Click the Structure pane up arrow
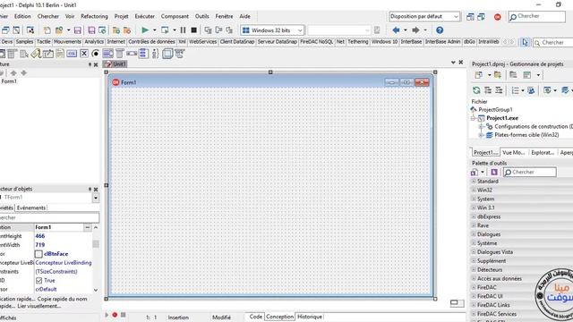This screenshot has width=573, height=322. [x=13, y=73]
